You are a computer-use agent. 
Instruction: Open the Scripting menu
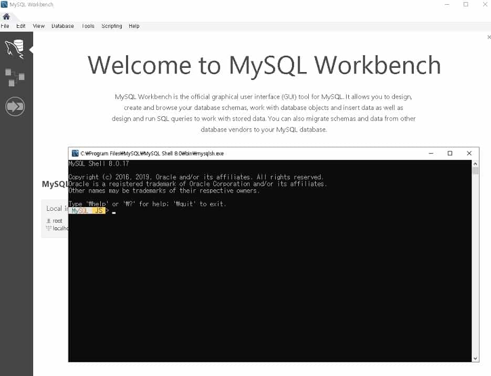coord(112,26)
